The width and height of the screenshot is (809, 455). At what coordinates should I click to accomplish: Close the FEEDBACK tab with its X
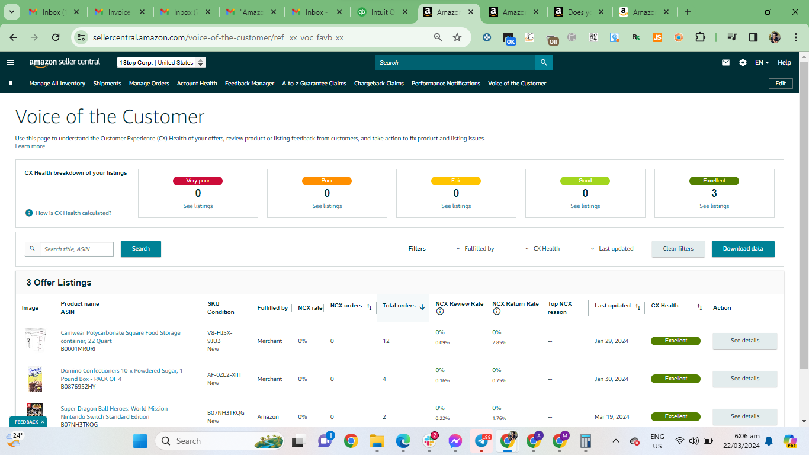click(43, 422)
